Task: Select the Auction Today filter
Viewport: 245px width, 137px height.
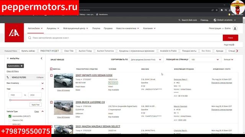Action: tap(85, 51)
